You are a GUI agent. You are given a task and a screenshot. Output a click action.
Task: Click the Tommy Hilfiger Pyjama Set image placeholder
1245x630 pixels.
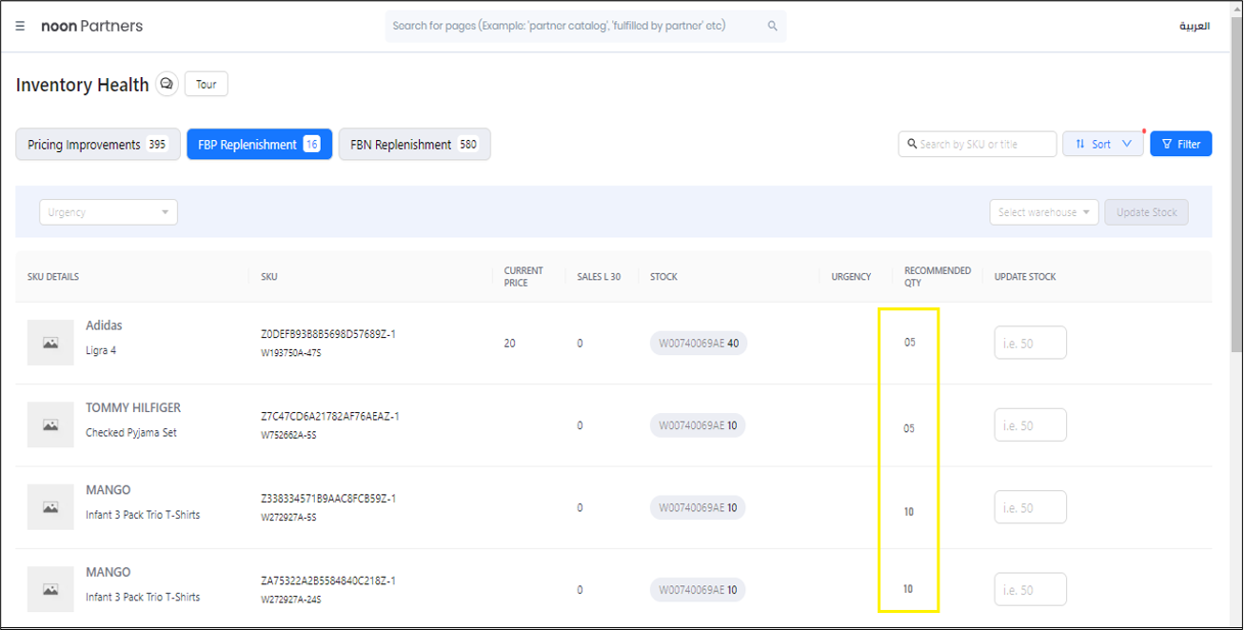pyautogui.click(x=50, y=425)
